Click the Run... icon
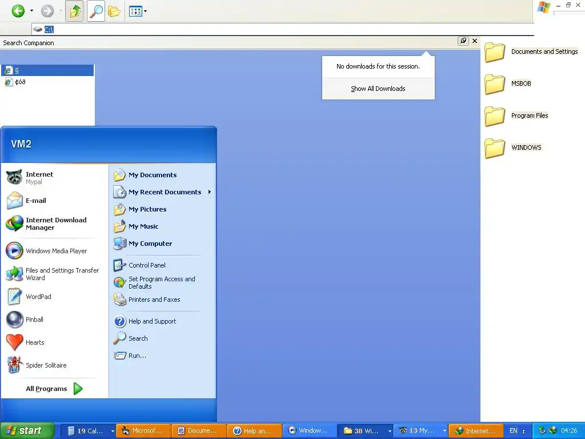Image resolution: width=585 pixels, height=439 pixels. coord(120,356)
